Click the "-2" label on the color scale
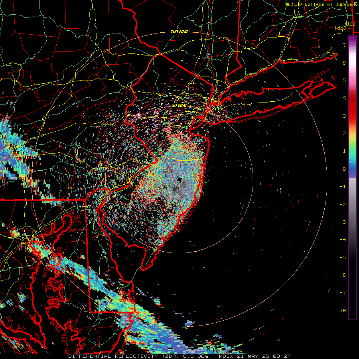 (343, 205)
